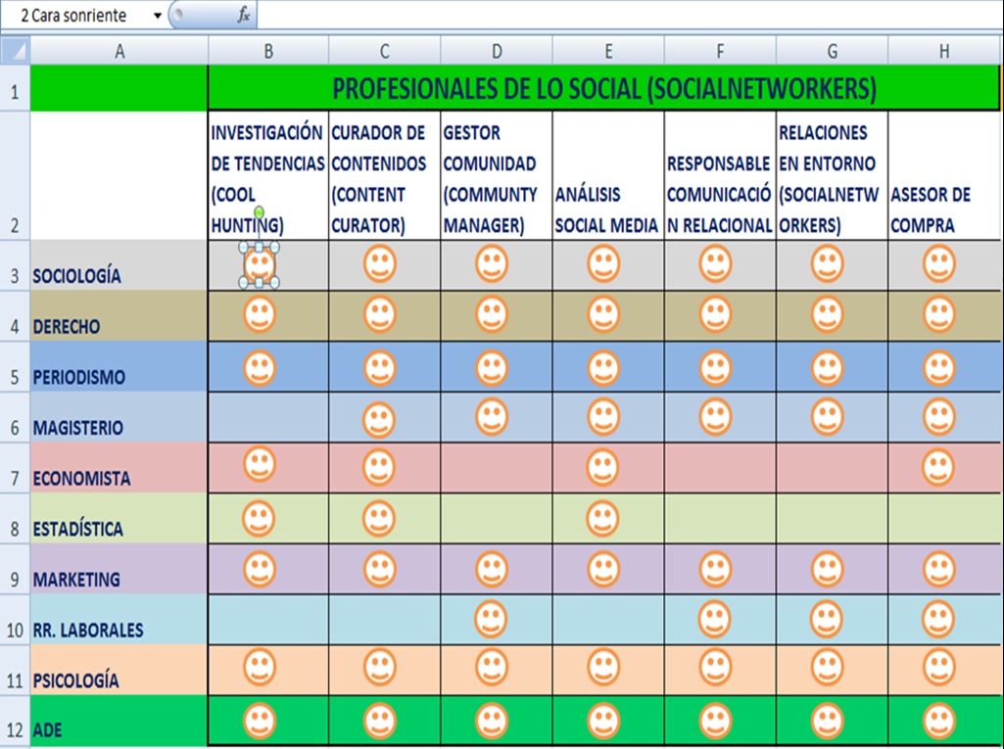The width and height of the screenshot is (1004, 749).
Task: Click the Select All corner button
Action: (x=15, y=51)
